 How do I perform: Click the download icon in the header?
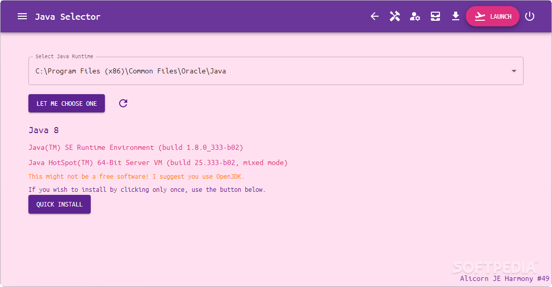pos(456,16)
